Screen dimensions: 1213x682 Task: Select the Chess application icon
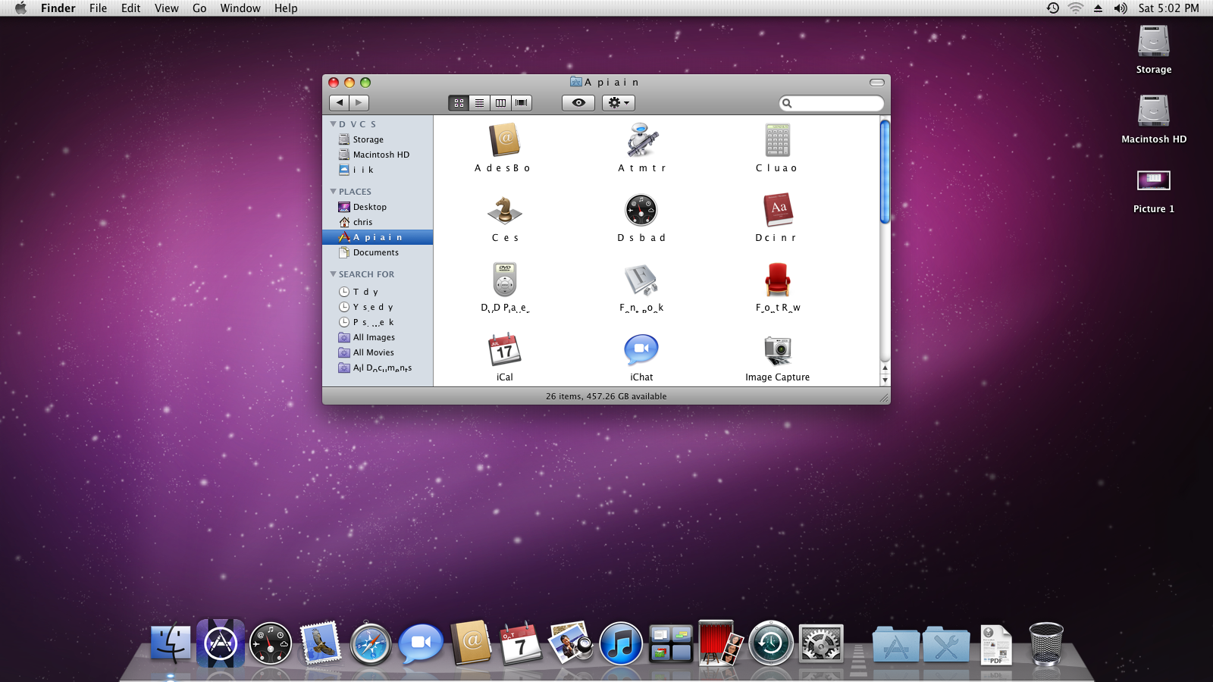[x=504, y=211]
